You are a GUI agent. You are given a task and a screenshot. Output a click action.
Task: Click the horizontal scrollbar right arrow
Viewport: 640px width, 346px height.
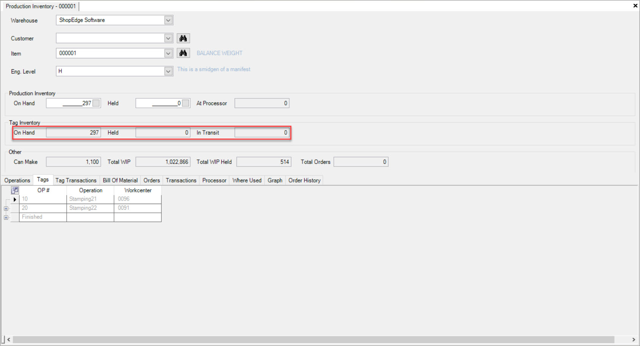(x=634, y=340)
